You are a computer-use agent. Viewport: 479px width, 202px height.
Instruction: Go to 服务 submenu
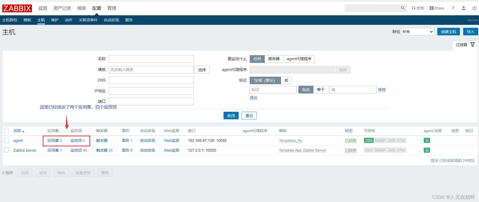(x=129, y=20)
